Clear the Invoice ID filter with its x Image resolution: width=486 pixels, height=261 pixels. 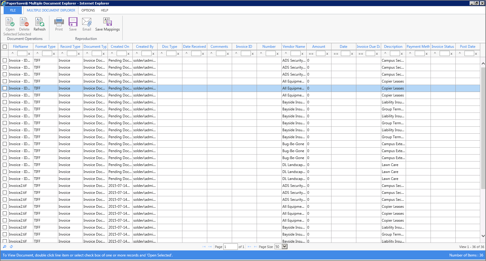[253, 54]
